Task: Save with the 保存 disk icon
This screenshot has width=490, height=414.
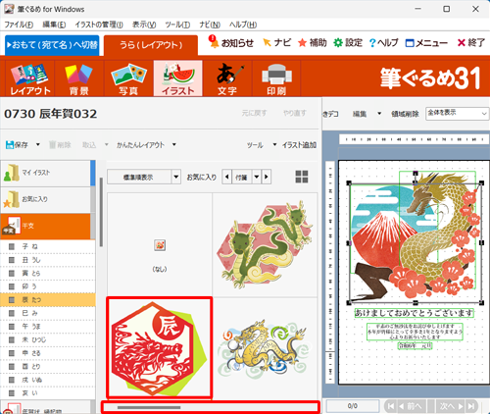Action: (x=17, y=144)
